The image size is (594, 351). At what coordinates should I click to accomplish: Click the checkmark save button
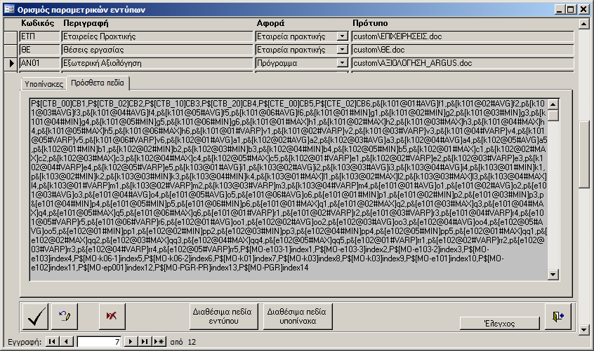point(37,317)
